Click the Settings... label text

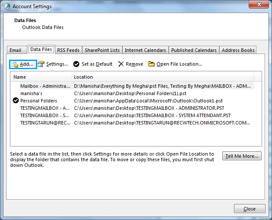coord(57,64)
